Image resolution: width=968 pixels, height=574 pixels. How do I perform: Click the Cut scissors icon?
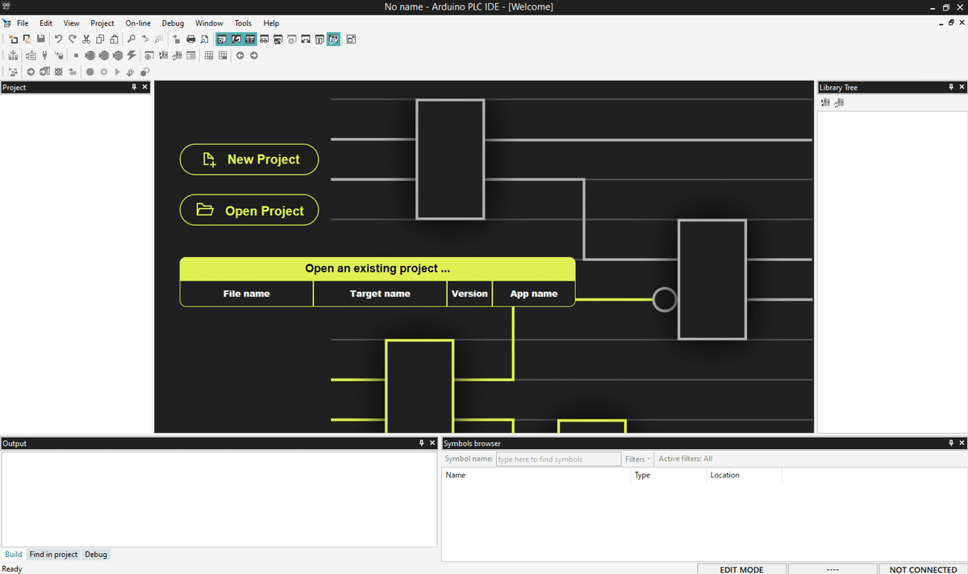tap(86, 39)
